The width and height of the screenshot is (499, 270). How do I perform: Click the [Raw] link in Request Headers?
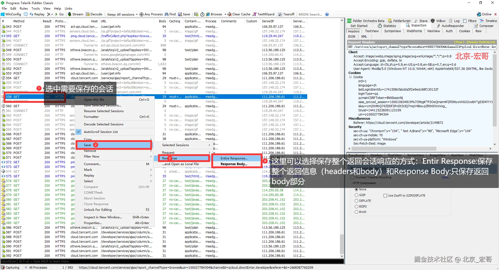tap(459, 42)
